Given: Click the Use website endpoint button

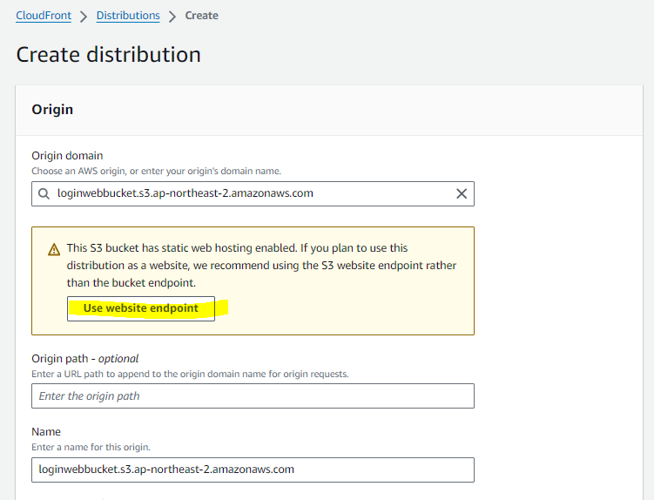Looking at the screenshot, I should [141, 308].
